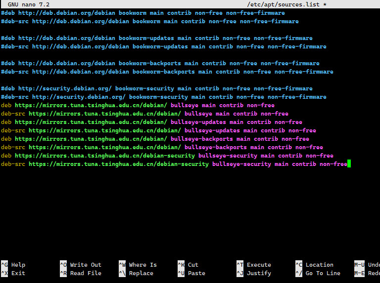Click the ^C key hint

(299, 265)
